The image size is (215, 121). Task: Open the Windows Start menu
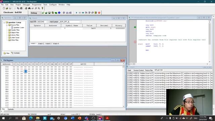(3, 118)
